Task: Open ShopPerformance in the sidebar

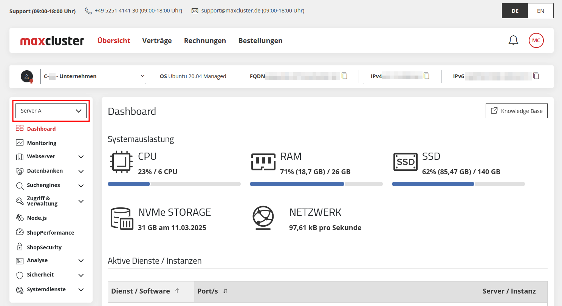Action: (51, 233)
